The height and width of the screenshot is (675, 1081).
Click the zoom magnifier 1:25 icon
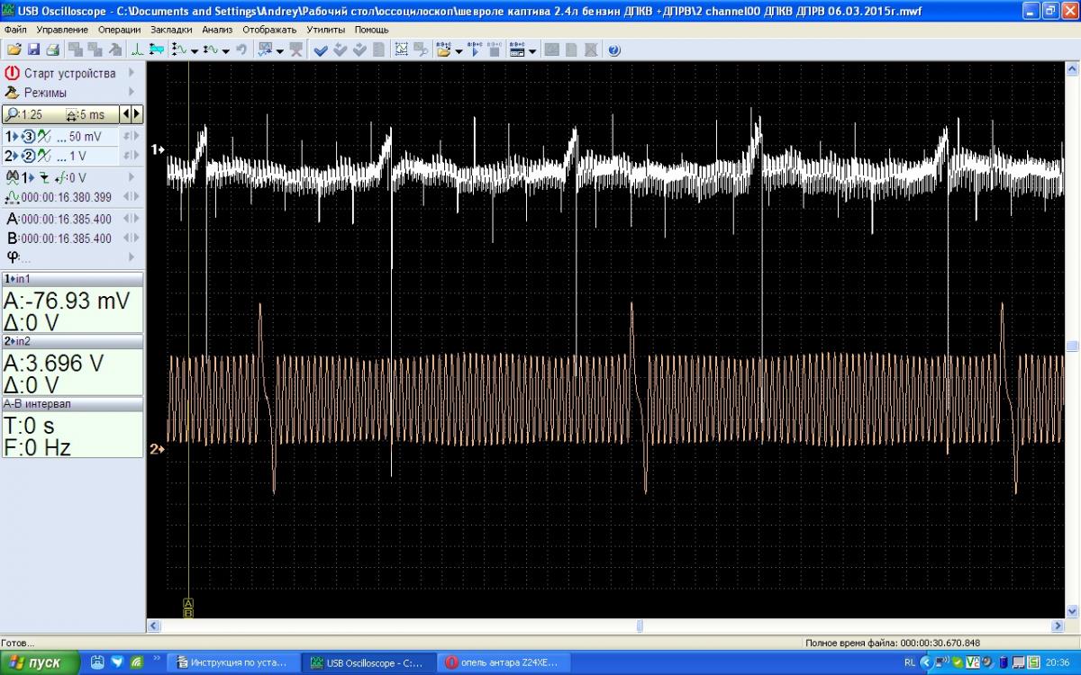[x=11, y=114]
